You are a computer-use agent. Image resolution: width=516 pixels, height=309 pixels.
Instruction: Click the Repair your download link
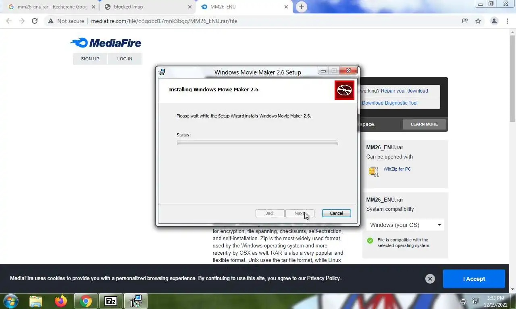pyautogui.click(x=404, y=91)
